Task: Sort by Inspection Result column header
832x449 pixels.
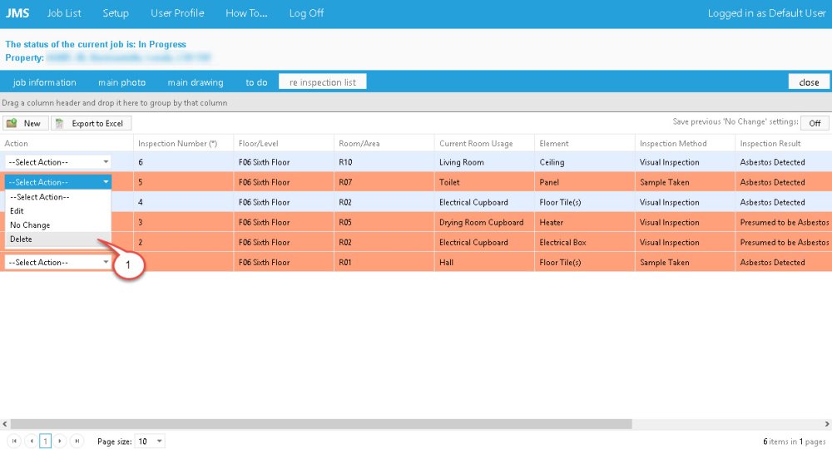Action: pos(770,144)
